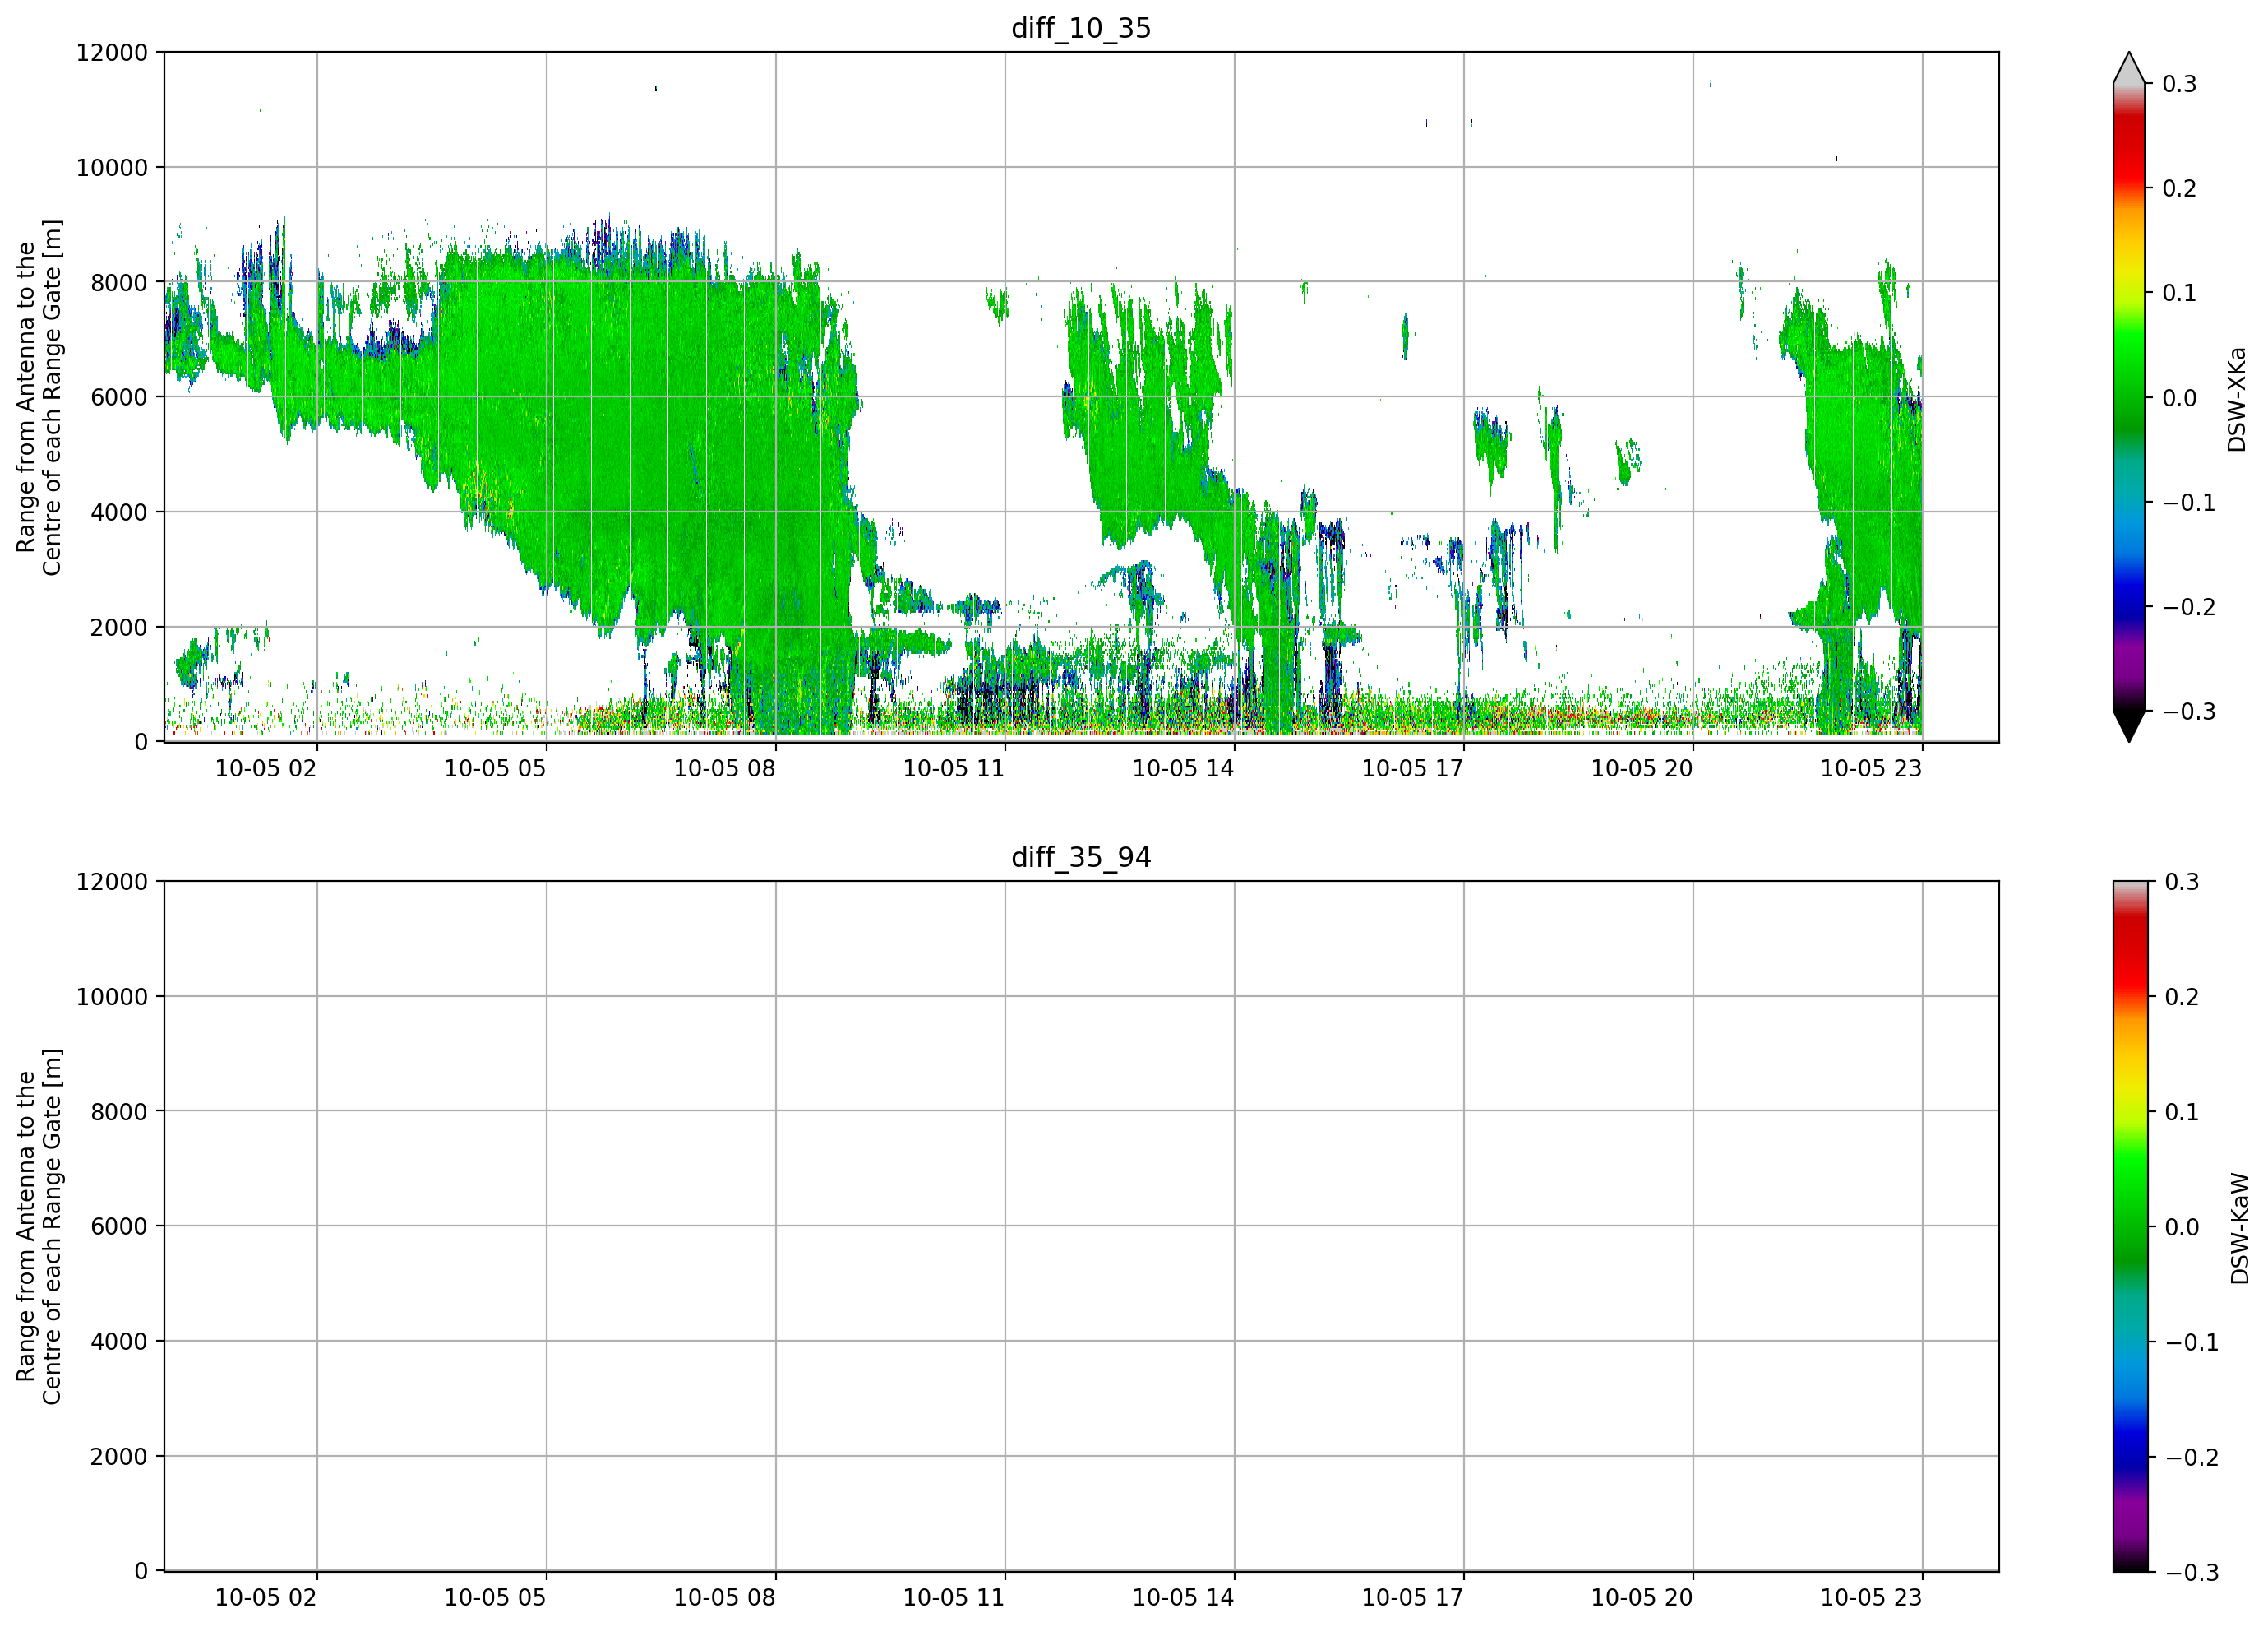Click the 0.1 tick on DSW-KaW colorbar
Viewport: 2268px width, 1627px height.
tap(2181, 1112)
